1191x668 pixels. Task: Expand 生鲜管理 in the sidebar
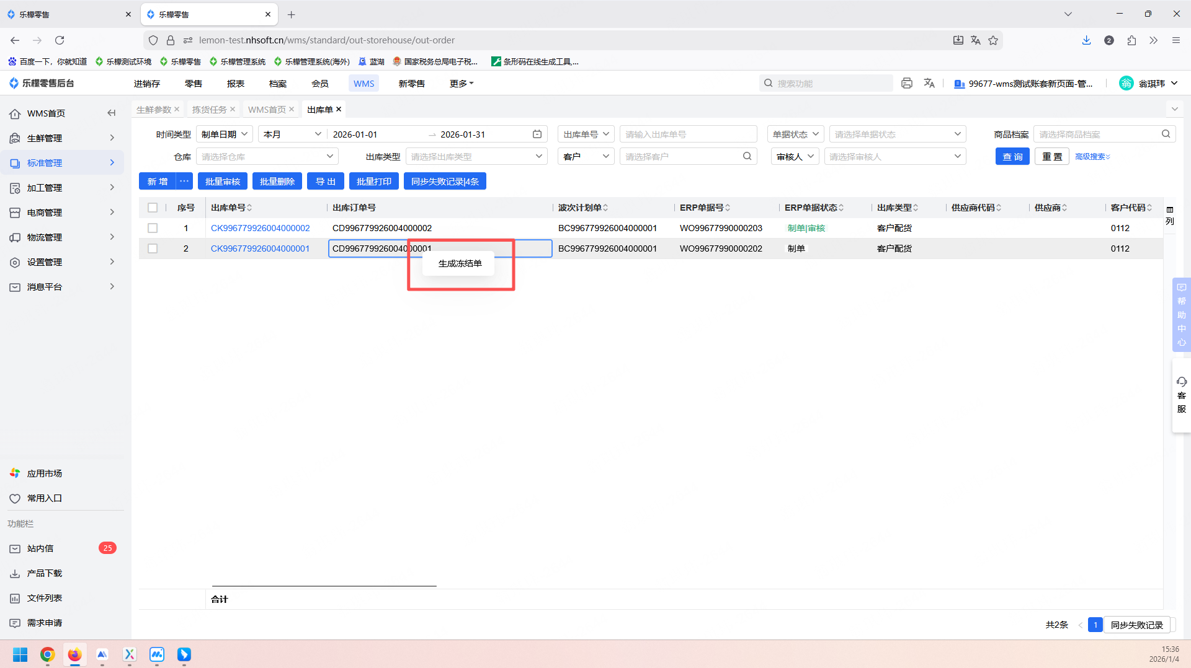62,138
